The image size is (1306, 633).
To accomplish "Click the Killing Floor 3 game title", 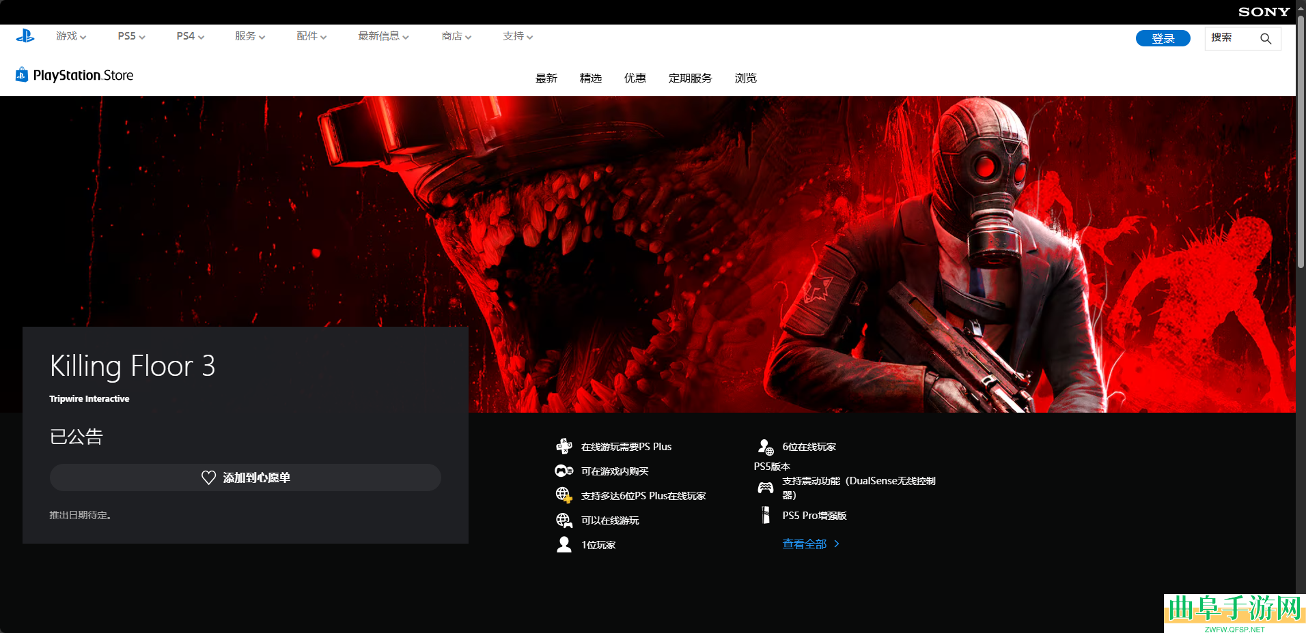I will coord(133,366).
